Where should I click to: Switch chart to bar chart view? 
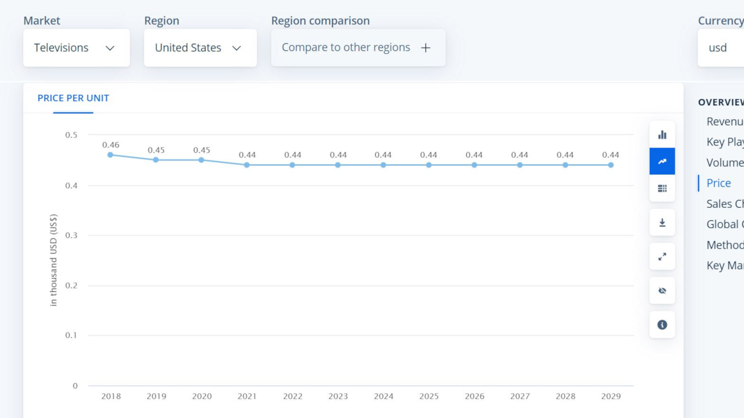click(x=662, y=135)
